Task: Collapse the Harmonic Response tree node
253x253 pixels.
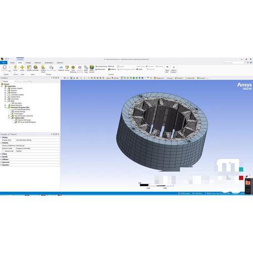Action: click(x=5, y=107)
